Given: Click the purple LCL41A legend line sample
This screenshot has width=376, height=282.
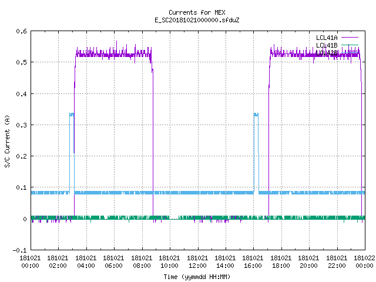Looking at the screenshot, I should [350, 38].
